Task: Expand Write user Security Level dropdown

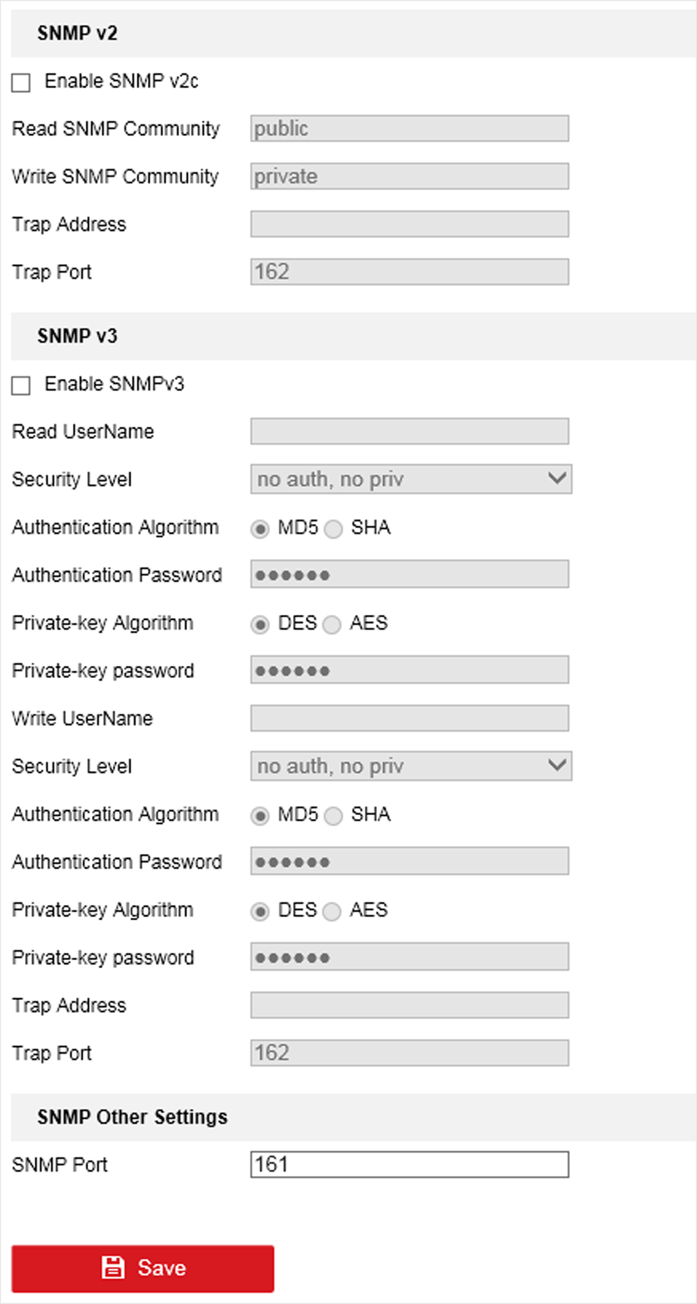Action: 411,766
